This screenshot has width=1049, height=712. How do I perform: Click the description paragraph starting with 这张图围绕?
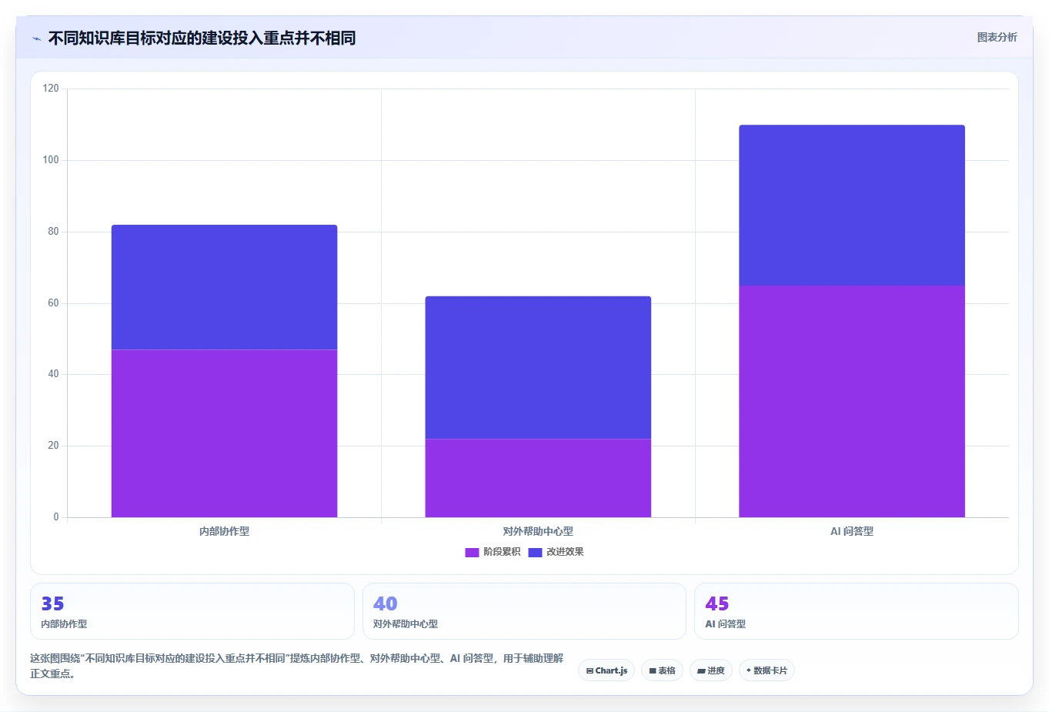tap(297, 666)
